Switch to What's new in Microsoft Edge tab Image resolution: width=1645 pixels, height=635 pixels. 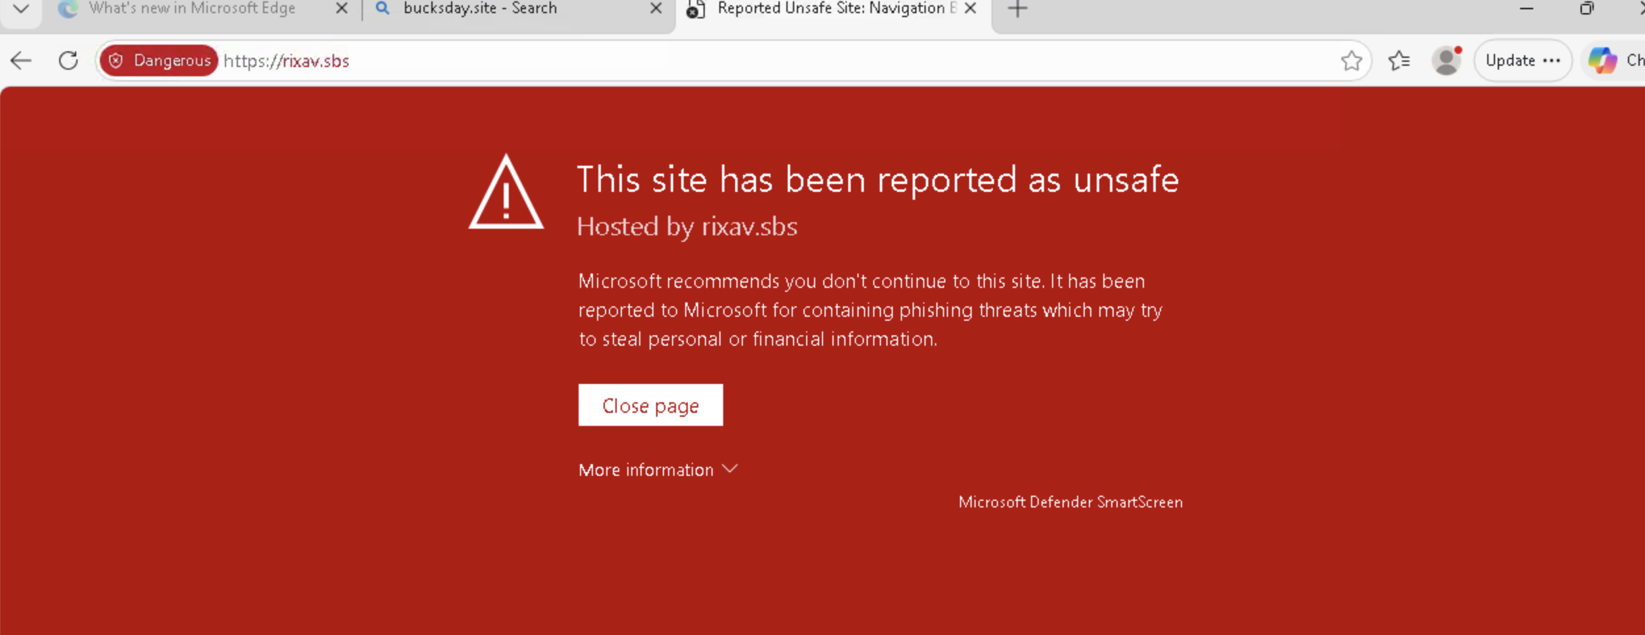pos(191,9)
